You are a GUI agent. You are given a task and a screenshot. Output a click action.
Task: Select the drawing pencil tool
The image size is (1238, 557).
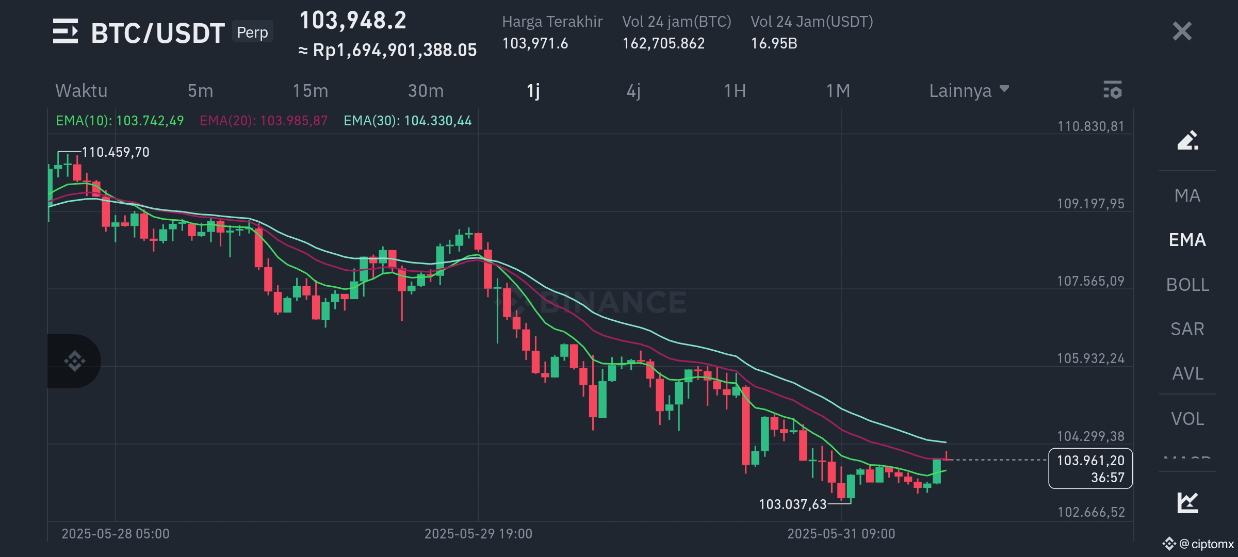1187,140
